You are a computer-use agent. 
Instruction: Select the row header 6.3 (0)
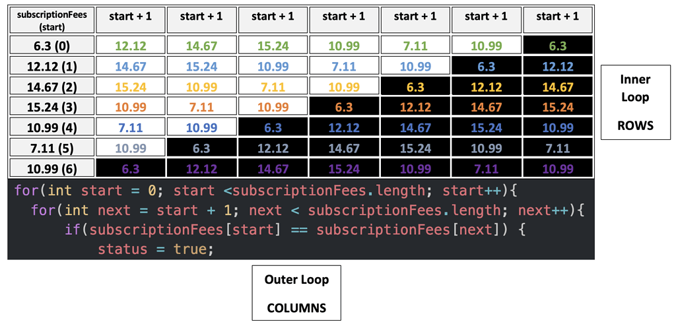tap(51, 45)
